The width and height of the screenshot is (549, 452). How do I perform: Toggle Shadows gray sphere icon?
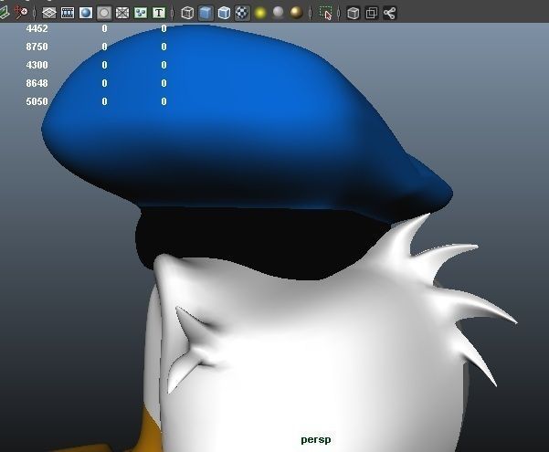279,13
